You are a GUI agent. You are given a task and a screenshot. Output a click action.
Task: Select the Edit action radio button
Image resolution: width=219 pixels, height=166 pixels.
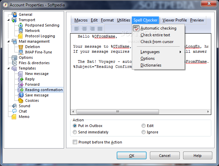point(144,126)
